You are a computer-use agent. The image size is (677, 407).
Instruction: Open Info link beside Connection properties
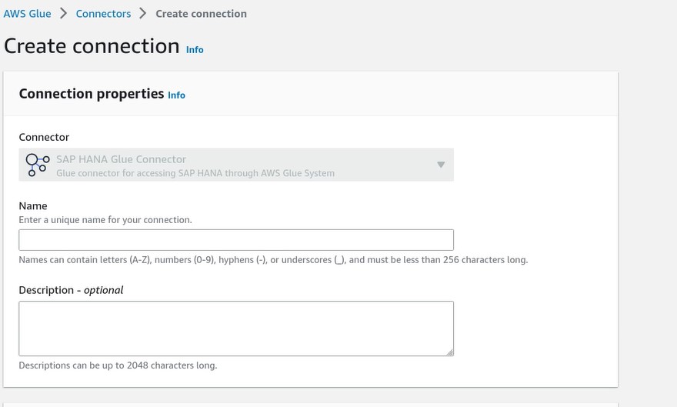click(x=177, y=95)
